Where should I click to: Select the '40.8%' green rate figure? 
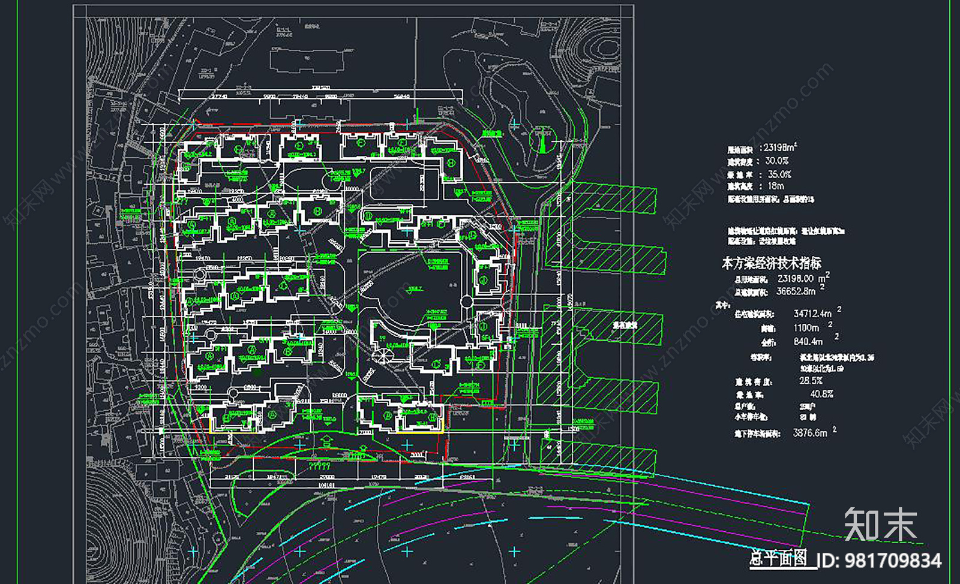click(821, 395)
